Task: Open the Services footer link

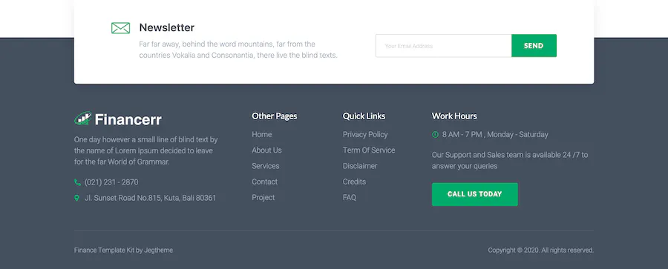Action: pyautogui.click(x=266, y=166)
